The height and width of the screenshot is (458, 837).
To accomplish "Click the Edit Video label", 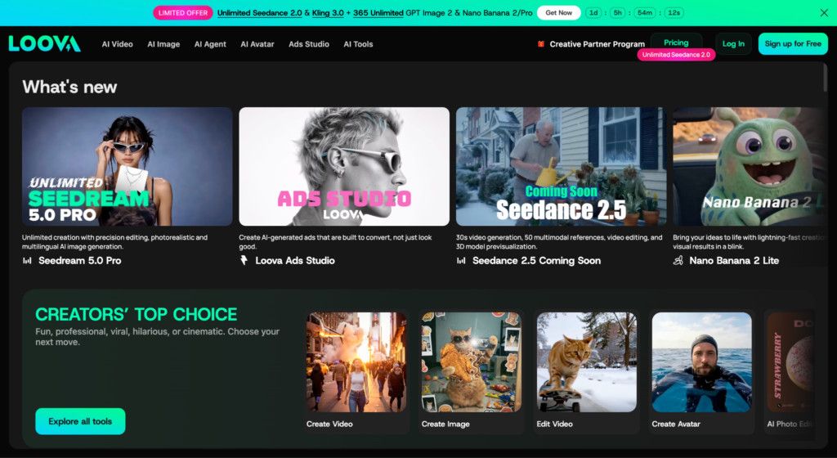I will click(555, 424).
